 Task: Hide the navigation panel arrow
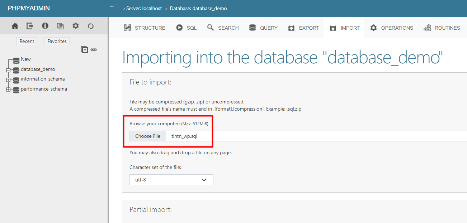click(112, 6)
